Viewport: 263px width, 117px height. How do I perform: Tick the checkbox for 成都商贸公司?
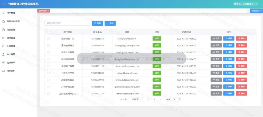click(x=49, y=80)
